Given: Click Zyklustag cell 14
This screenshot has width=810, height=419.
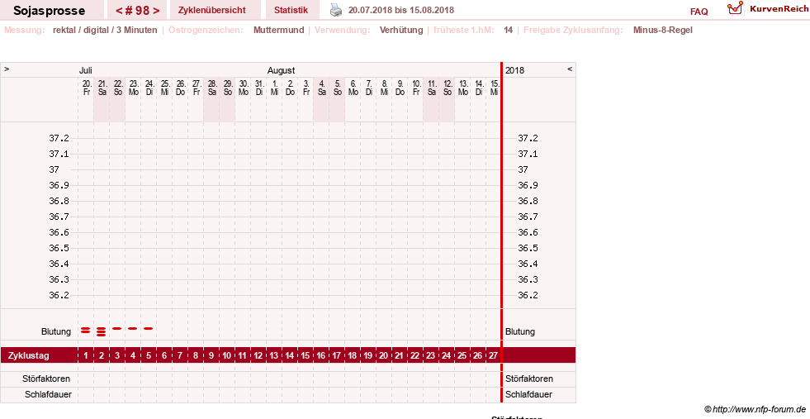Looking at the screenshot, I should [x=289, y=355].
